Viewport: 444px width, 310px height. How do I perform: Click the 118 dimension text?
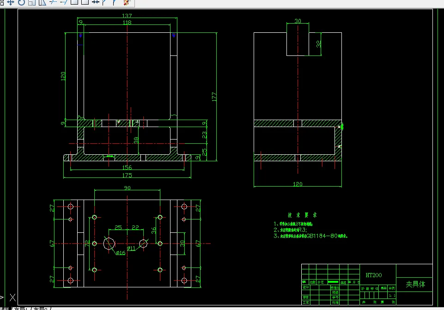(x=127, y=22)
